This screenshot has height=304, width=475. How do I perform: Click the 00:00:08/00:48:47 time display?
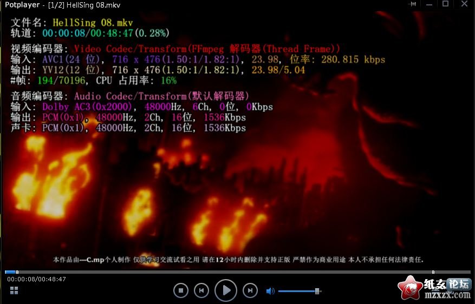coord(37,279)
